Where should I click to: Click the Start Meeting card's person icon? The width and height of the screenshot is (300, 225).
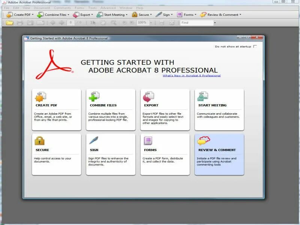202,96
